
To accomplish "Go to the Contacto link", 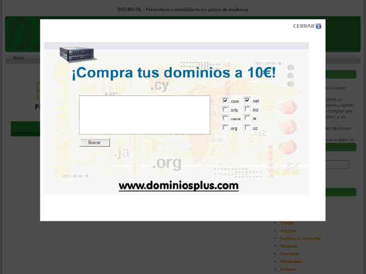I will (289, 254).
